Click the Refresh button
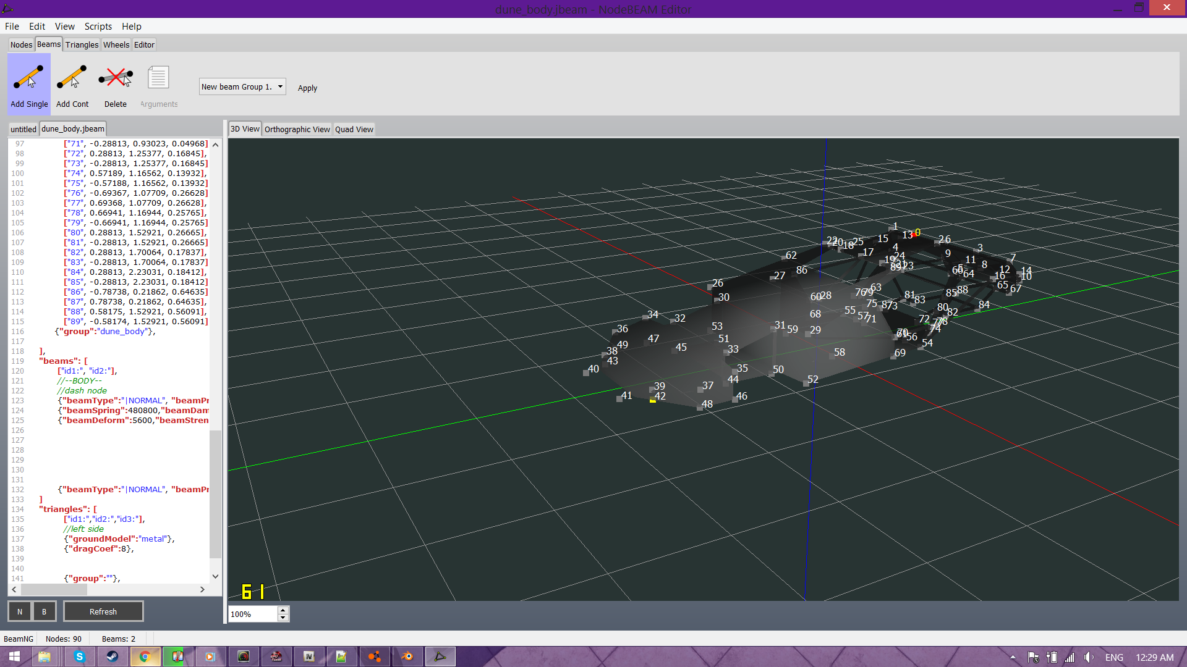The width and height of the screenshot is (1187, 667). pyautogui.click(x=103, y=611)
